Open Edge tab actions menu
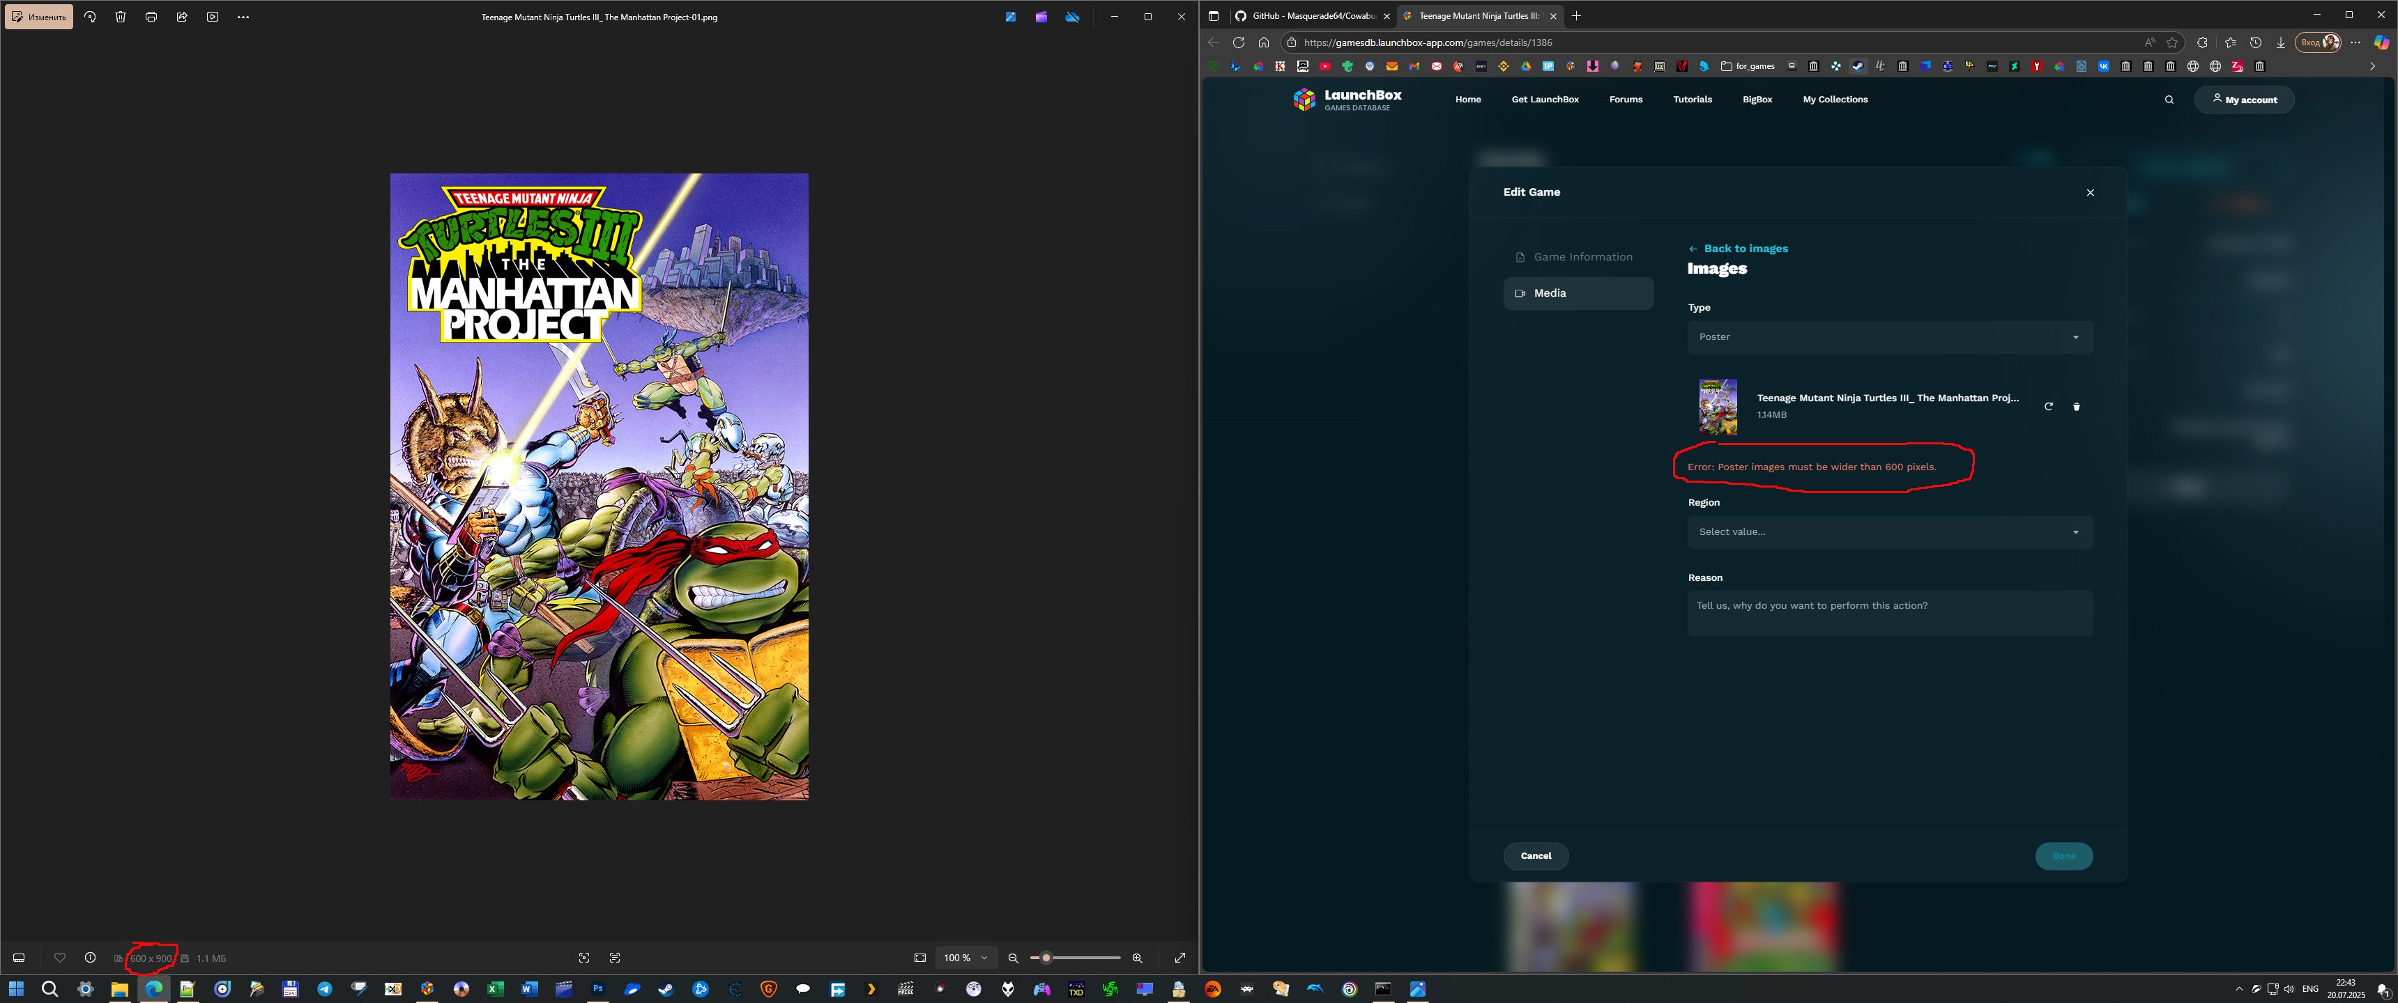This screenshot has width=2398, height=1003. tap(1213, 16)
